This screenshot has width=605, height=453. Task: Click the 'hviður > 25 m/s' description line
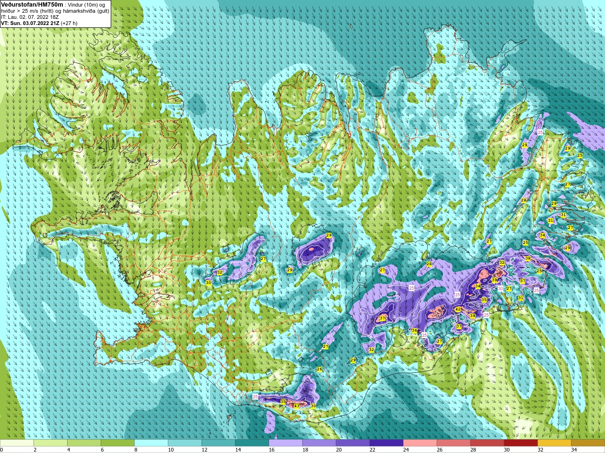tap(55, 11)
